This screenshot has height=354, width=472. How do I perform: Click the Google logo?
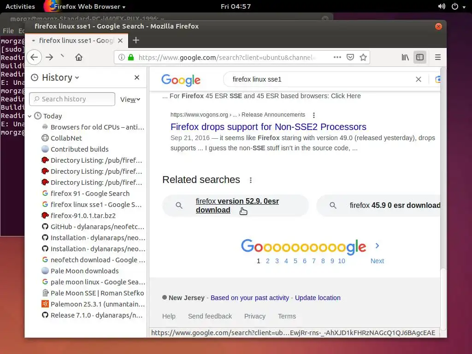(x=181, y=80)
